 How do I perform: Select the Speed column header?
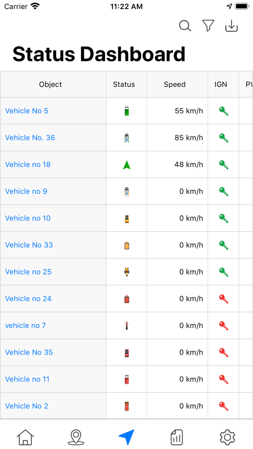point(175,84)
